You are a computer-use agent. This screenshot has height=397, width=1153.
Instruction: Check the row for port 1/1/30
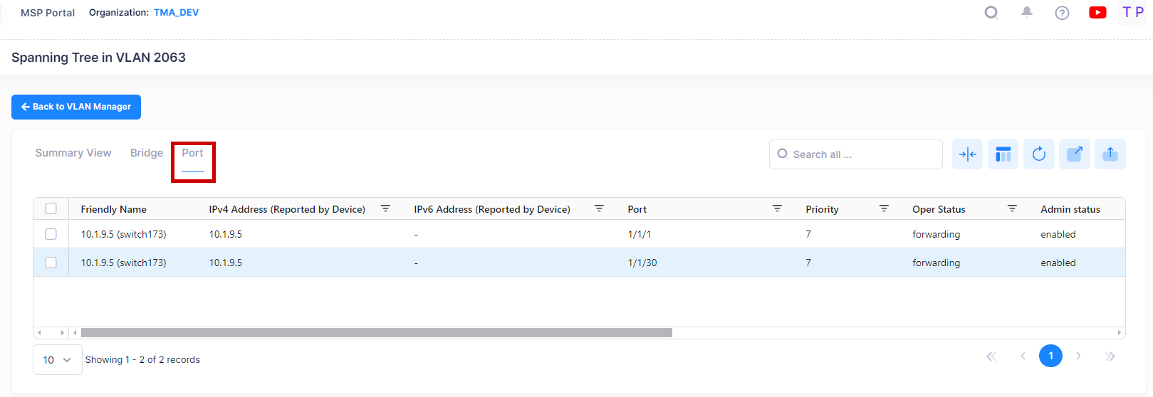pos(51,263)
